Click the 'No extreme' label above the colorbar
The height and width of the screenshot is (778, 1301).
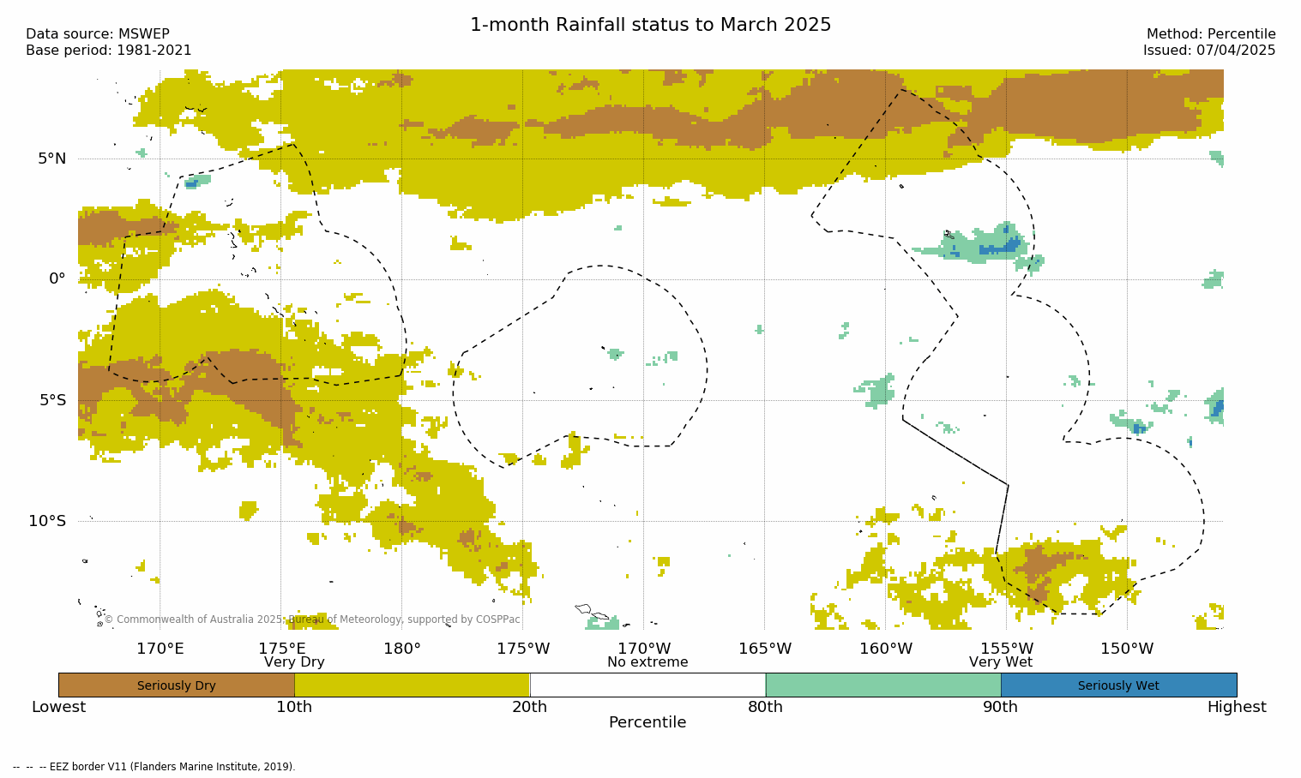pos(647,662)
